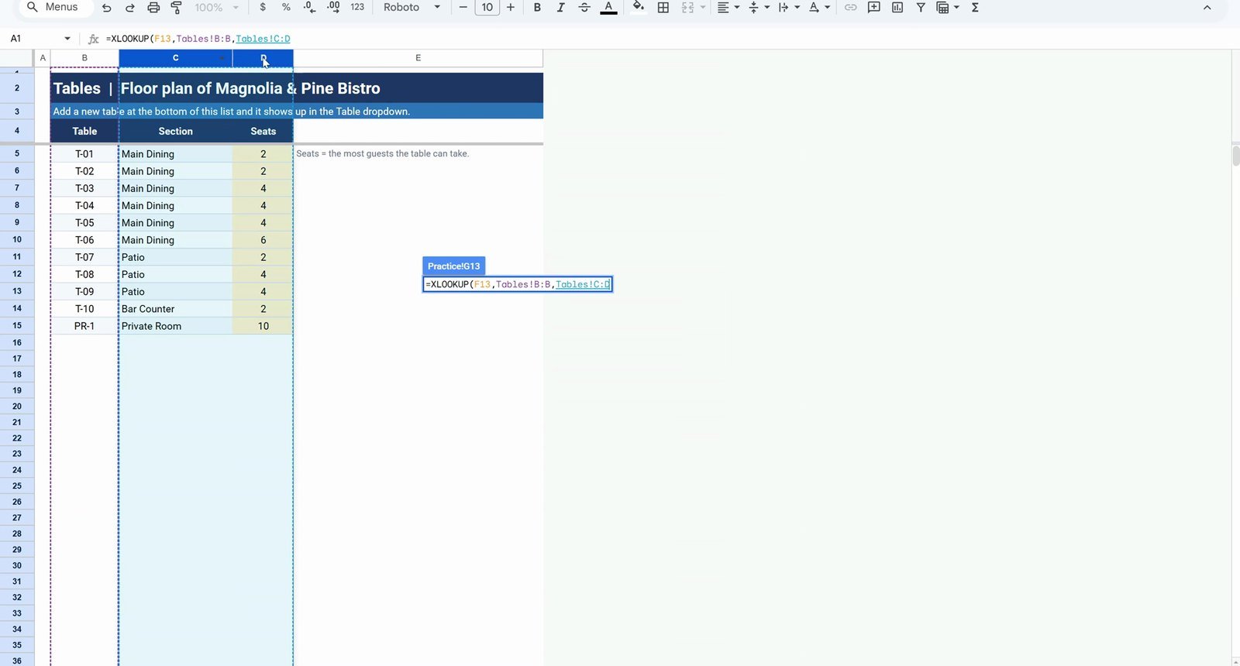The height and width of the screenshot is (666, 1240).
Task: Select column E header
Action: click(418, 58)
